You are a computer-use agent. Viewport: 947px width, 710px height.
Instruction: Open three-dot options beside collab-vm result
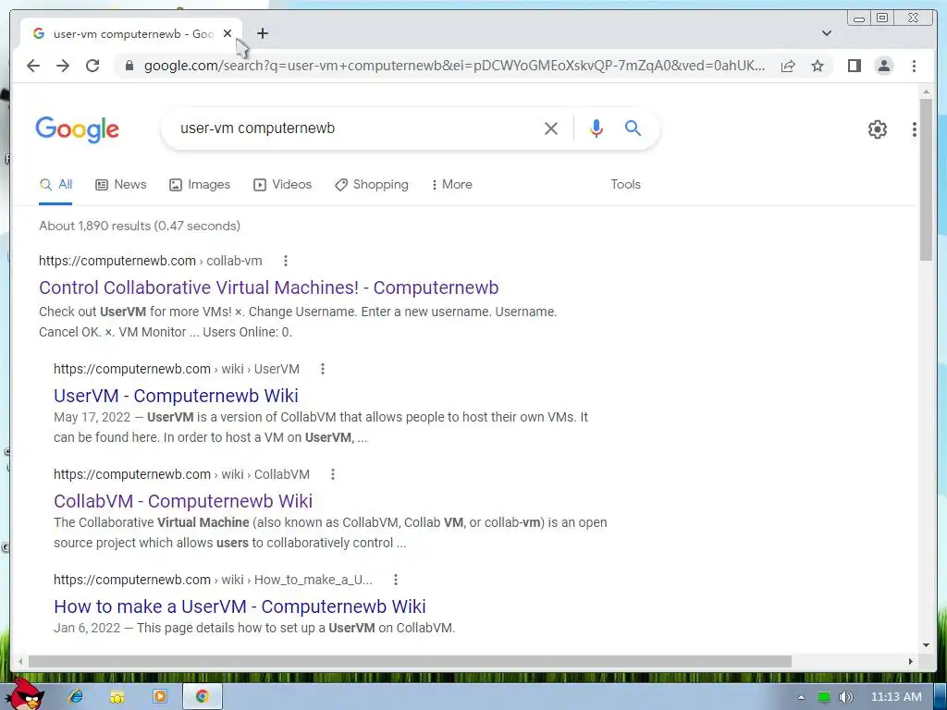286,261
